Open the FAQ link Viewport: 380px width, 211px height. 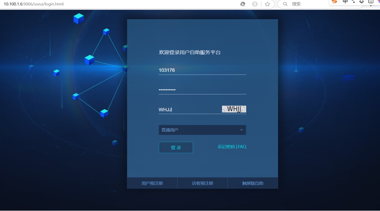(x=242, y=146)
